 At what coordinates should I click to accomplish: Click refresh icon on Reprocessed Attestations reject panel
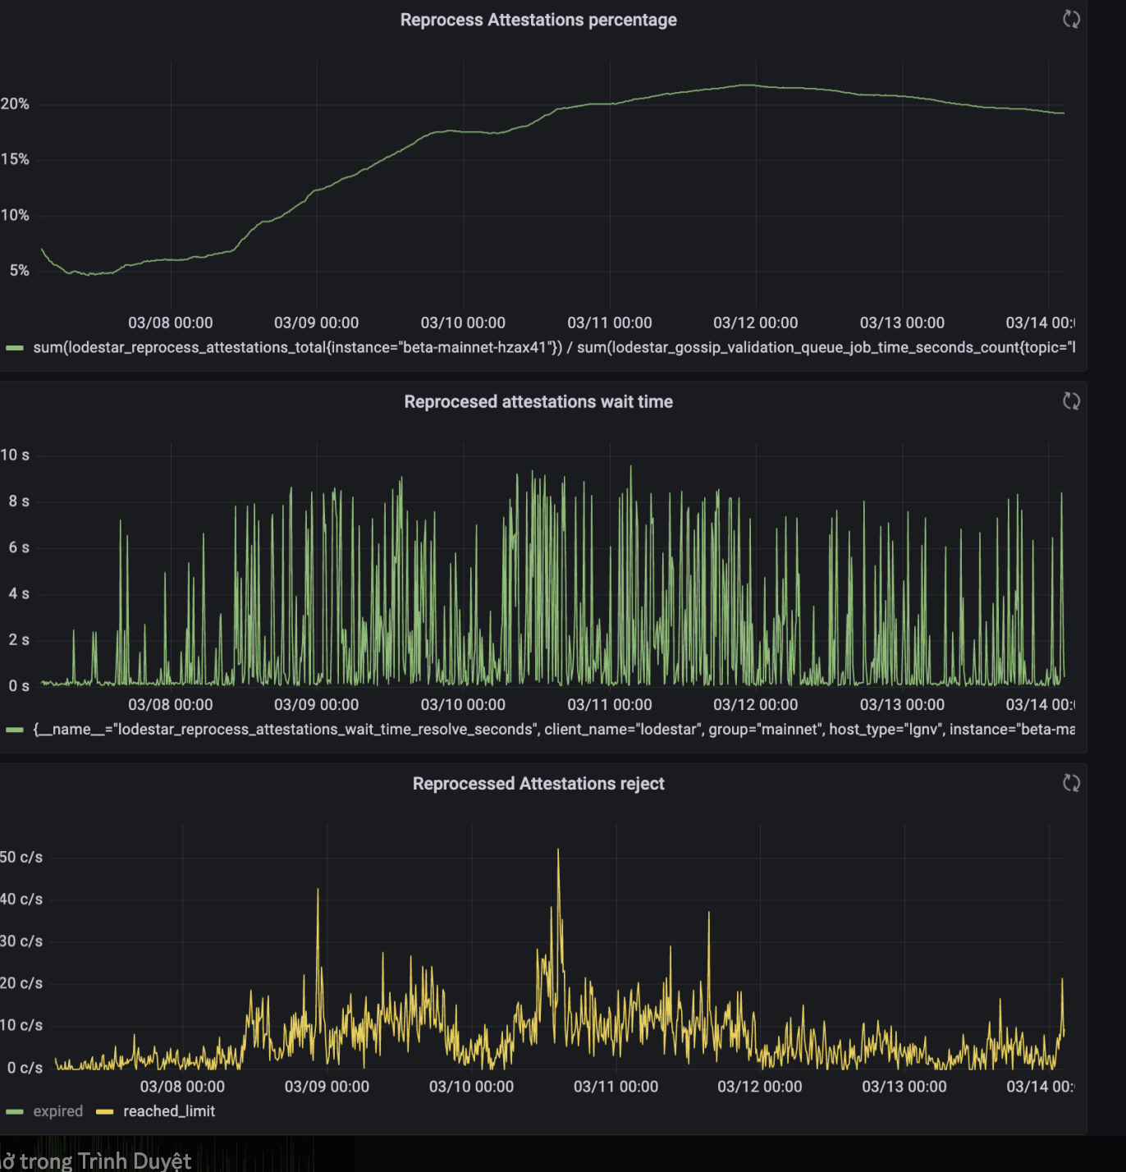coord(1071,783)
